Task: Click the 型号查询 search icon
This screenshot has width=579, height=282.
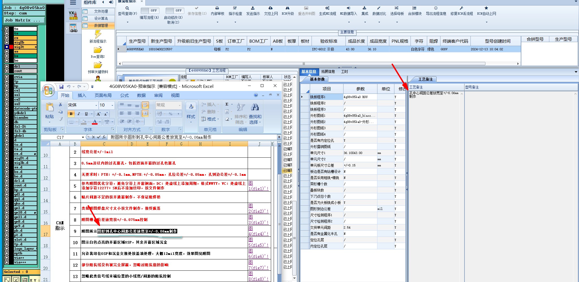Action: tap(127, 8)
